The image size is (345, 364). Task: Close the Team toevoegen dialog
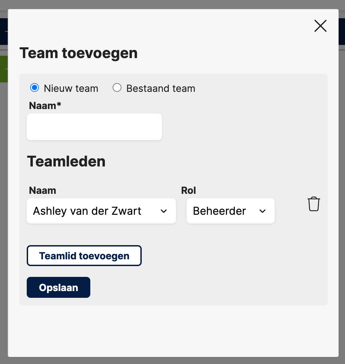coord(320,26)
